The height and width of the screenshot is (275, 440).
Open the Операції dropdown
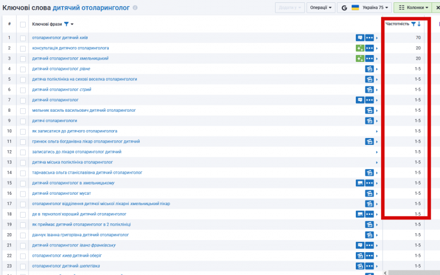pyautogui.click(x=321, y=7)
